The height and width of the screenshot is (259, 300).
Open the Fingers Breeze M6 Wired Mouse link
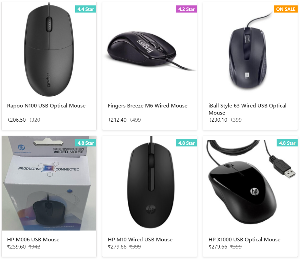(x=147, y=105)
